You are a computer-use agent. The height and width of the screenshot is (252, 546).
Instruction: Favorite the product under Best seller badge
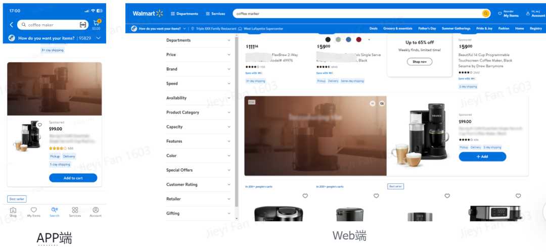coord(447,196)
